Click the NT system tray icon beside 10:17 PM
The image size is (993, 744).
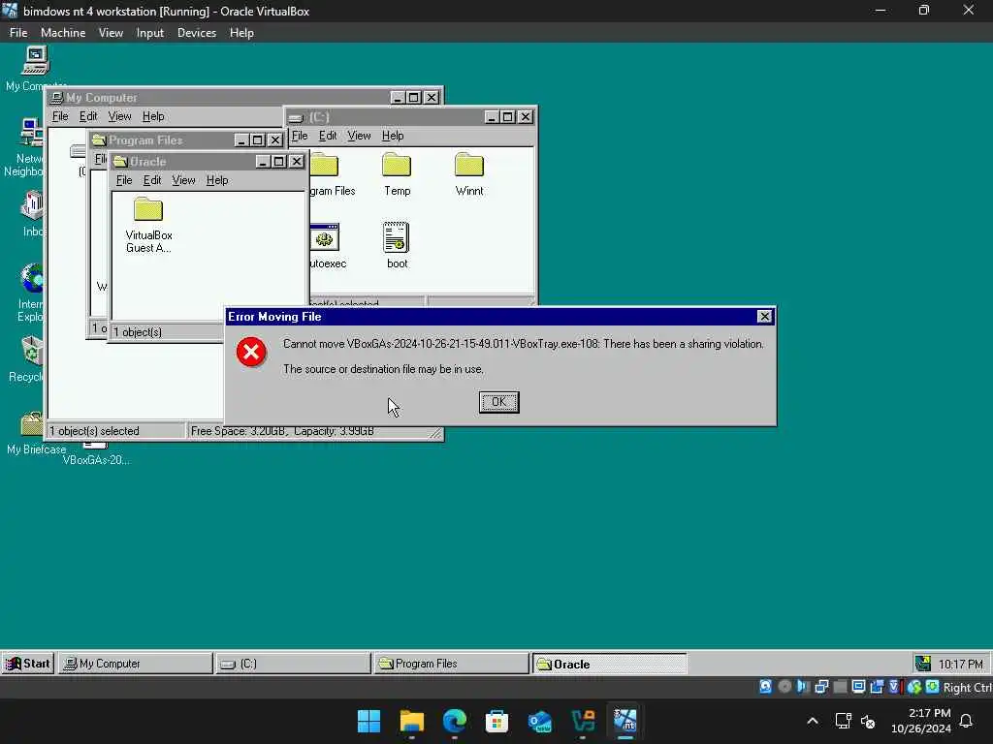923,663
